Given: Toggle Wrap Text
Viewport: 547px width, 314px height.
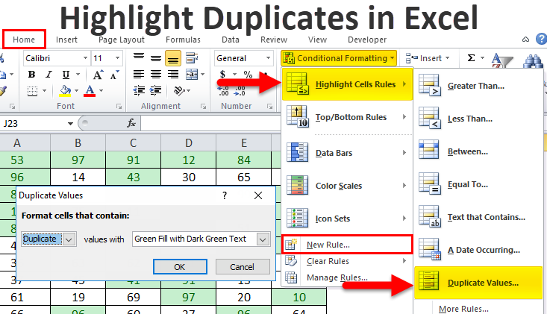Looking at the screenshot, I should pyautogui.click(x=192, y=58).
